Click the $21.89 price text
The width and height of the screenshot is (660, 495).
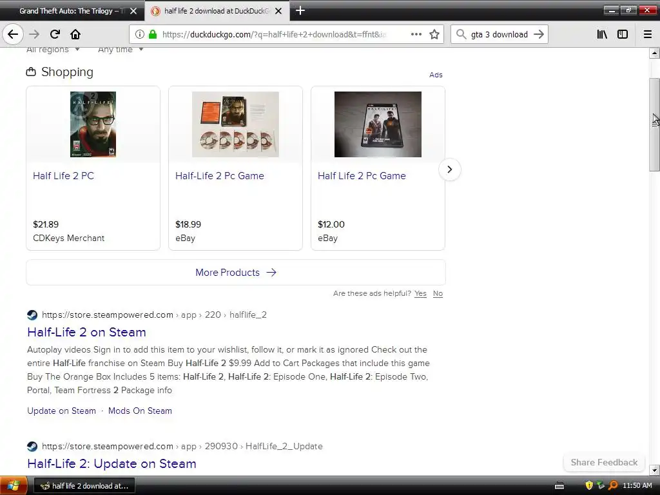pyautogui.click(x=46, y=224)
